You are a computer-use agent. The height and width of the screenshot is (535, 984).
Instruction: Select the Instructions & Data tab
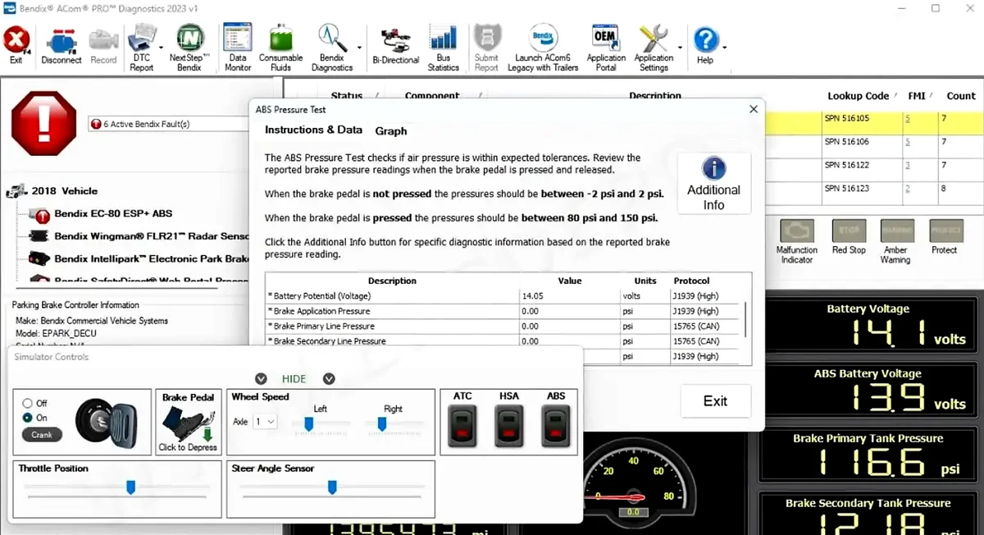313,130
